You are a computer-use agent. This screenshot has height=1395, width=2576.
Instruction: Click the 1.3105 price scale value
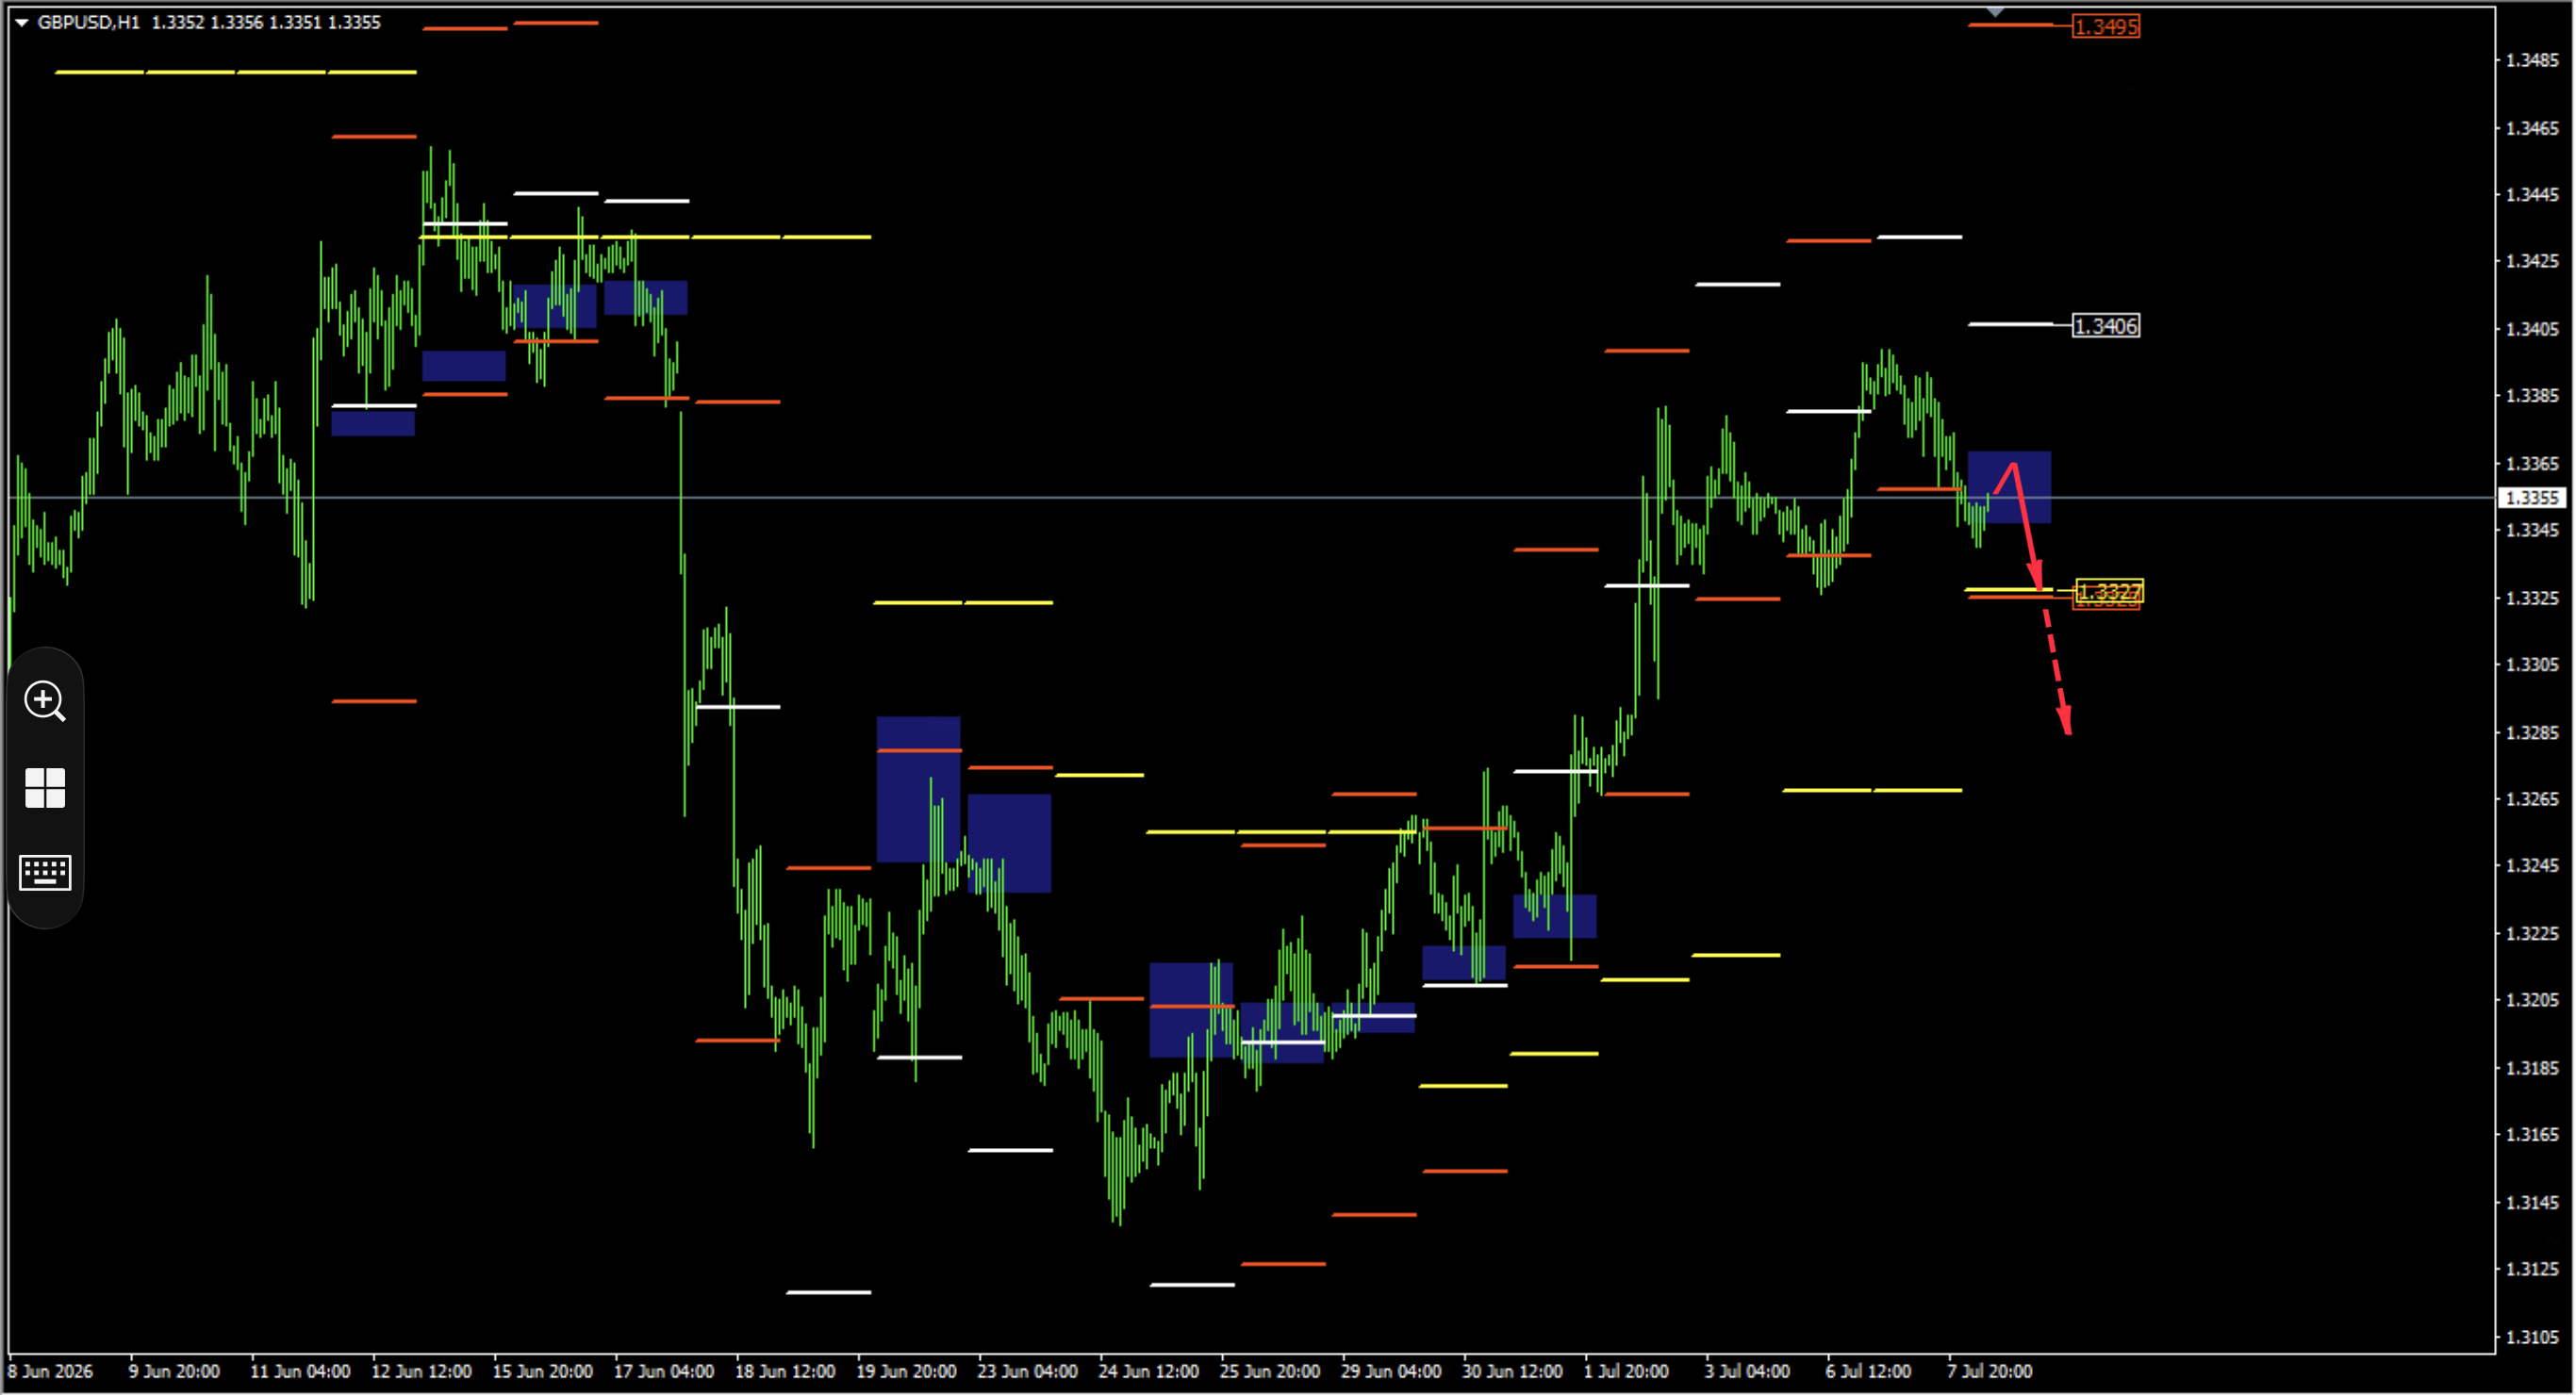click(x=2532, y=1337)
